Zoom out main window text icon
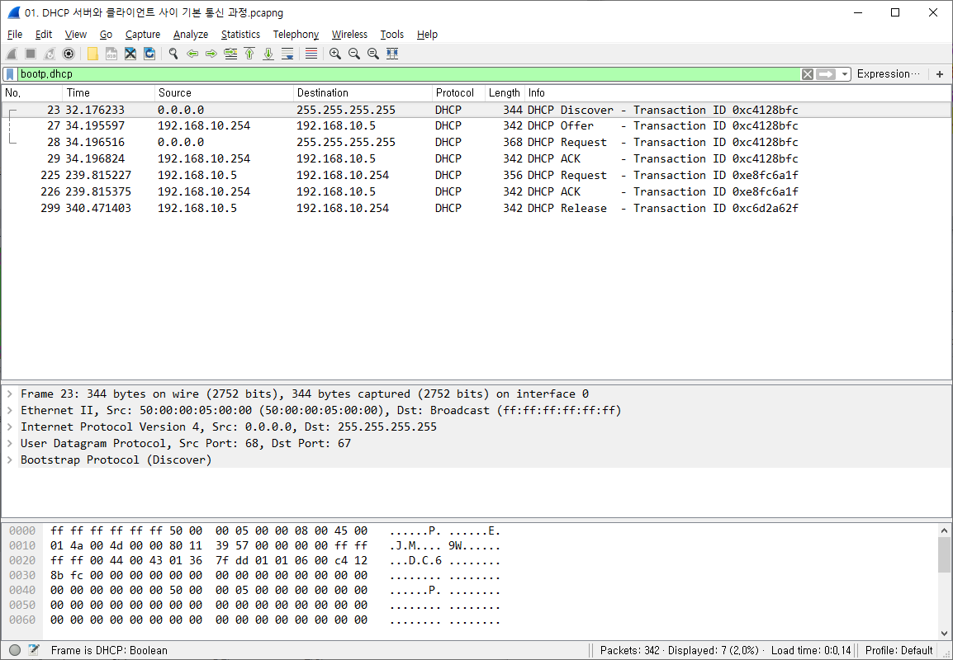This screenshot has width=953, height=660. tap(353, 54)
